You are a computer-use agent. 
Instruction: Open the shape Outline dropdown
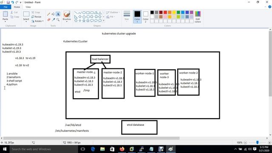pyautogui.click(x=113, y=12)
